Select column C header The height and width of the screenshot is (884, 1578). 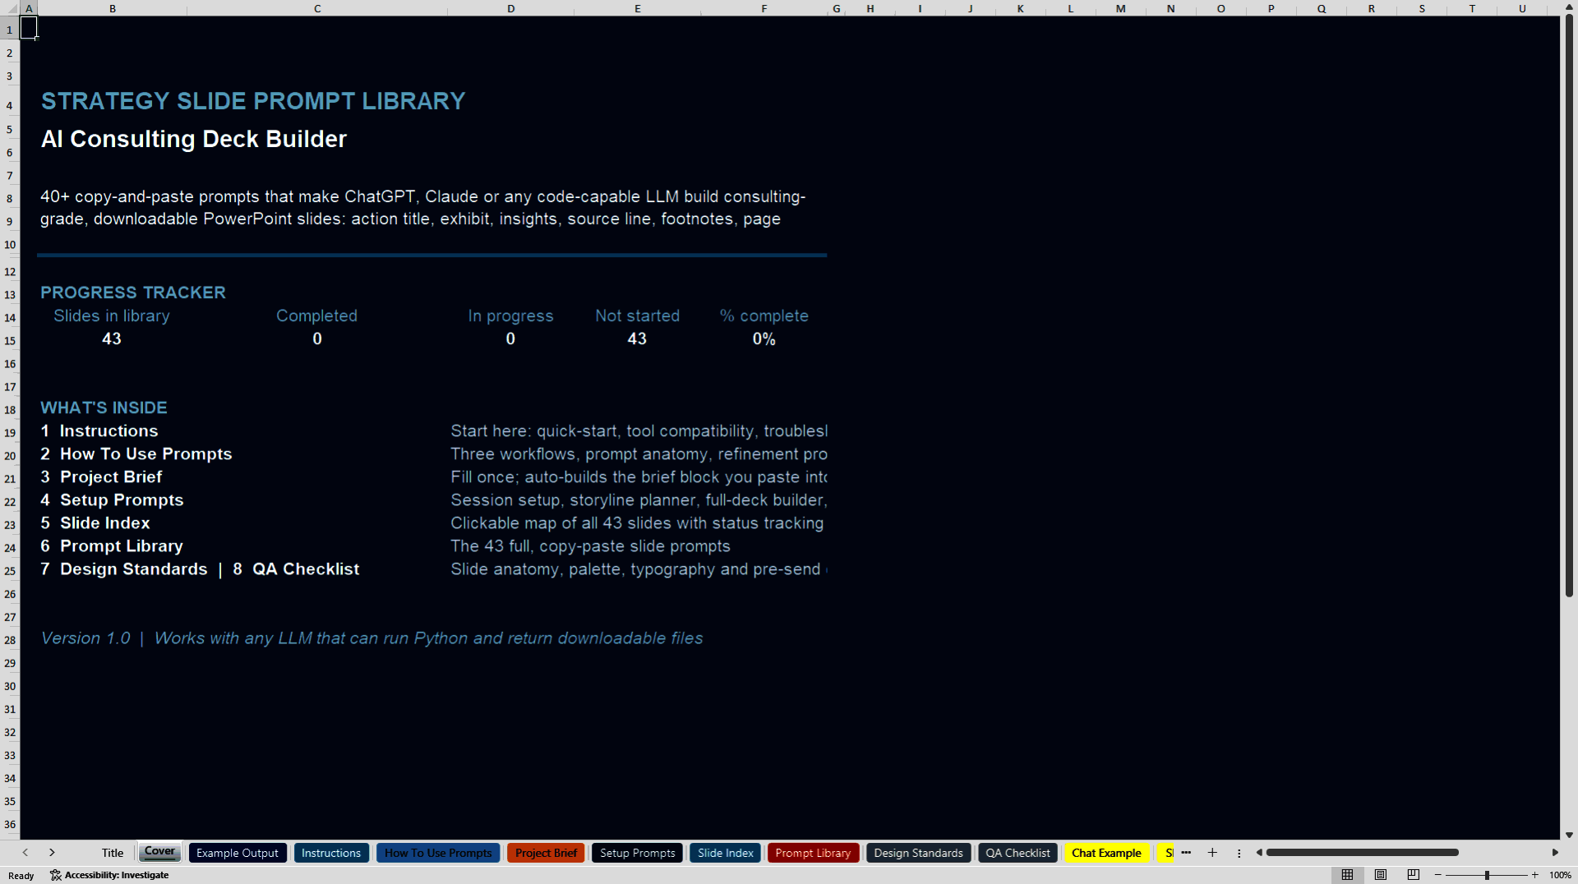(x=317, y=8)
